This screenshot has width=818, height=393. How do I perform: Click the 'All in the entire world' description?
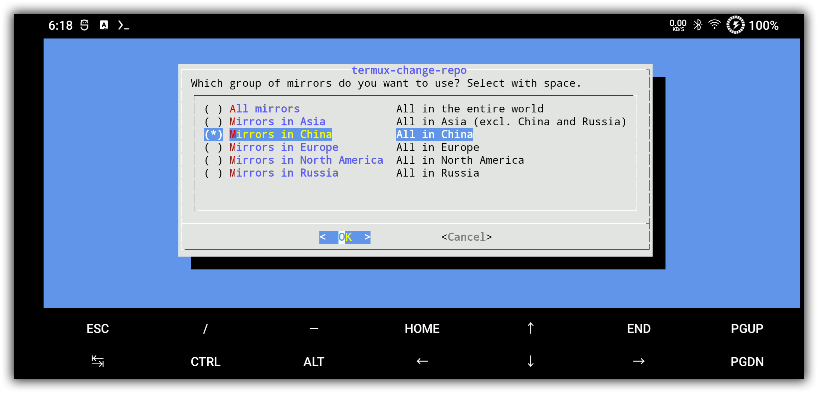click(x=470, y=109)
